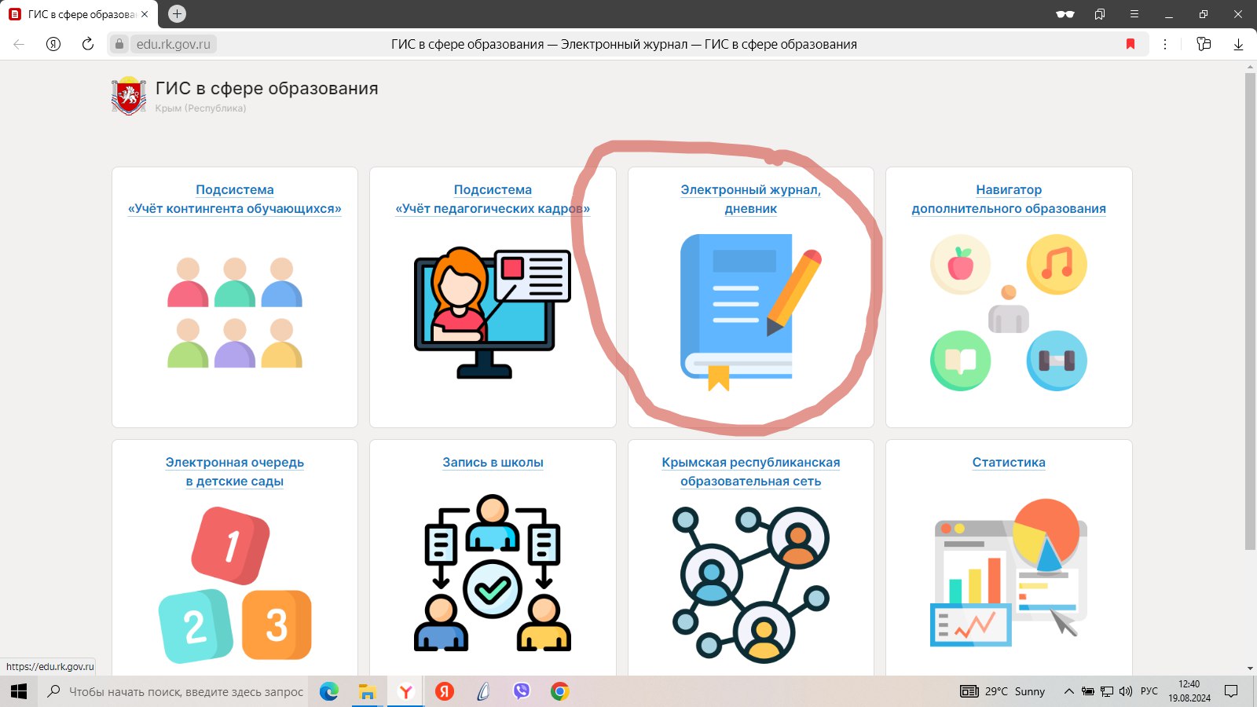Click the statistics charts icon
The width and height of the screenshot is (1257, 707).
click(x=1009, y=573)
